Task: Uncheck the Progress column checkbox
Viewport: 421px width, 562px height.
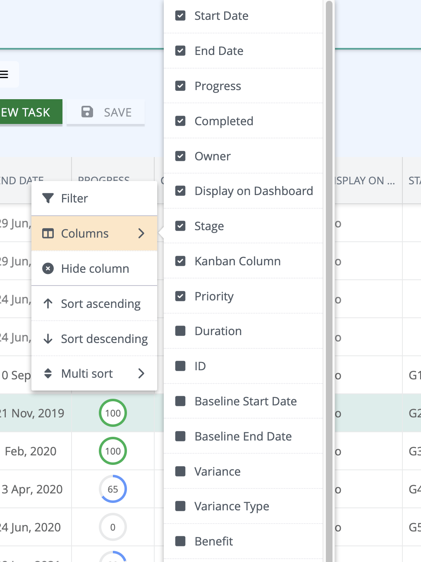Action: point(180,86)
